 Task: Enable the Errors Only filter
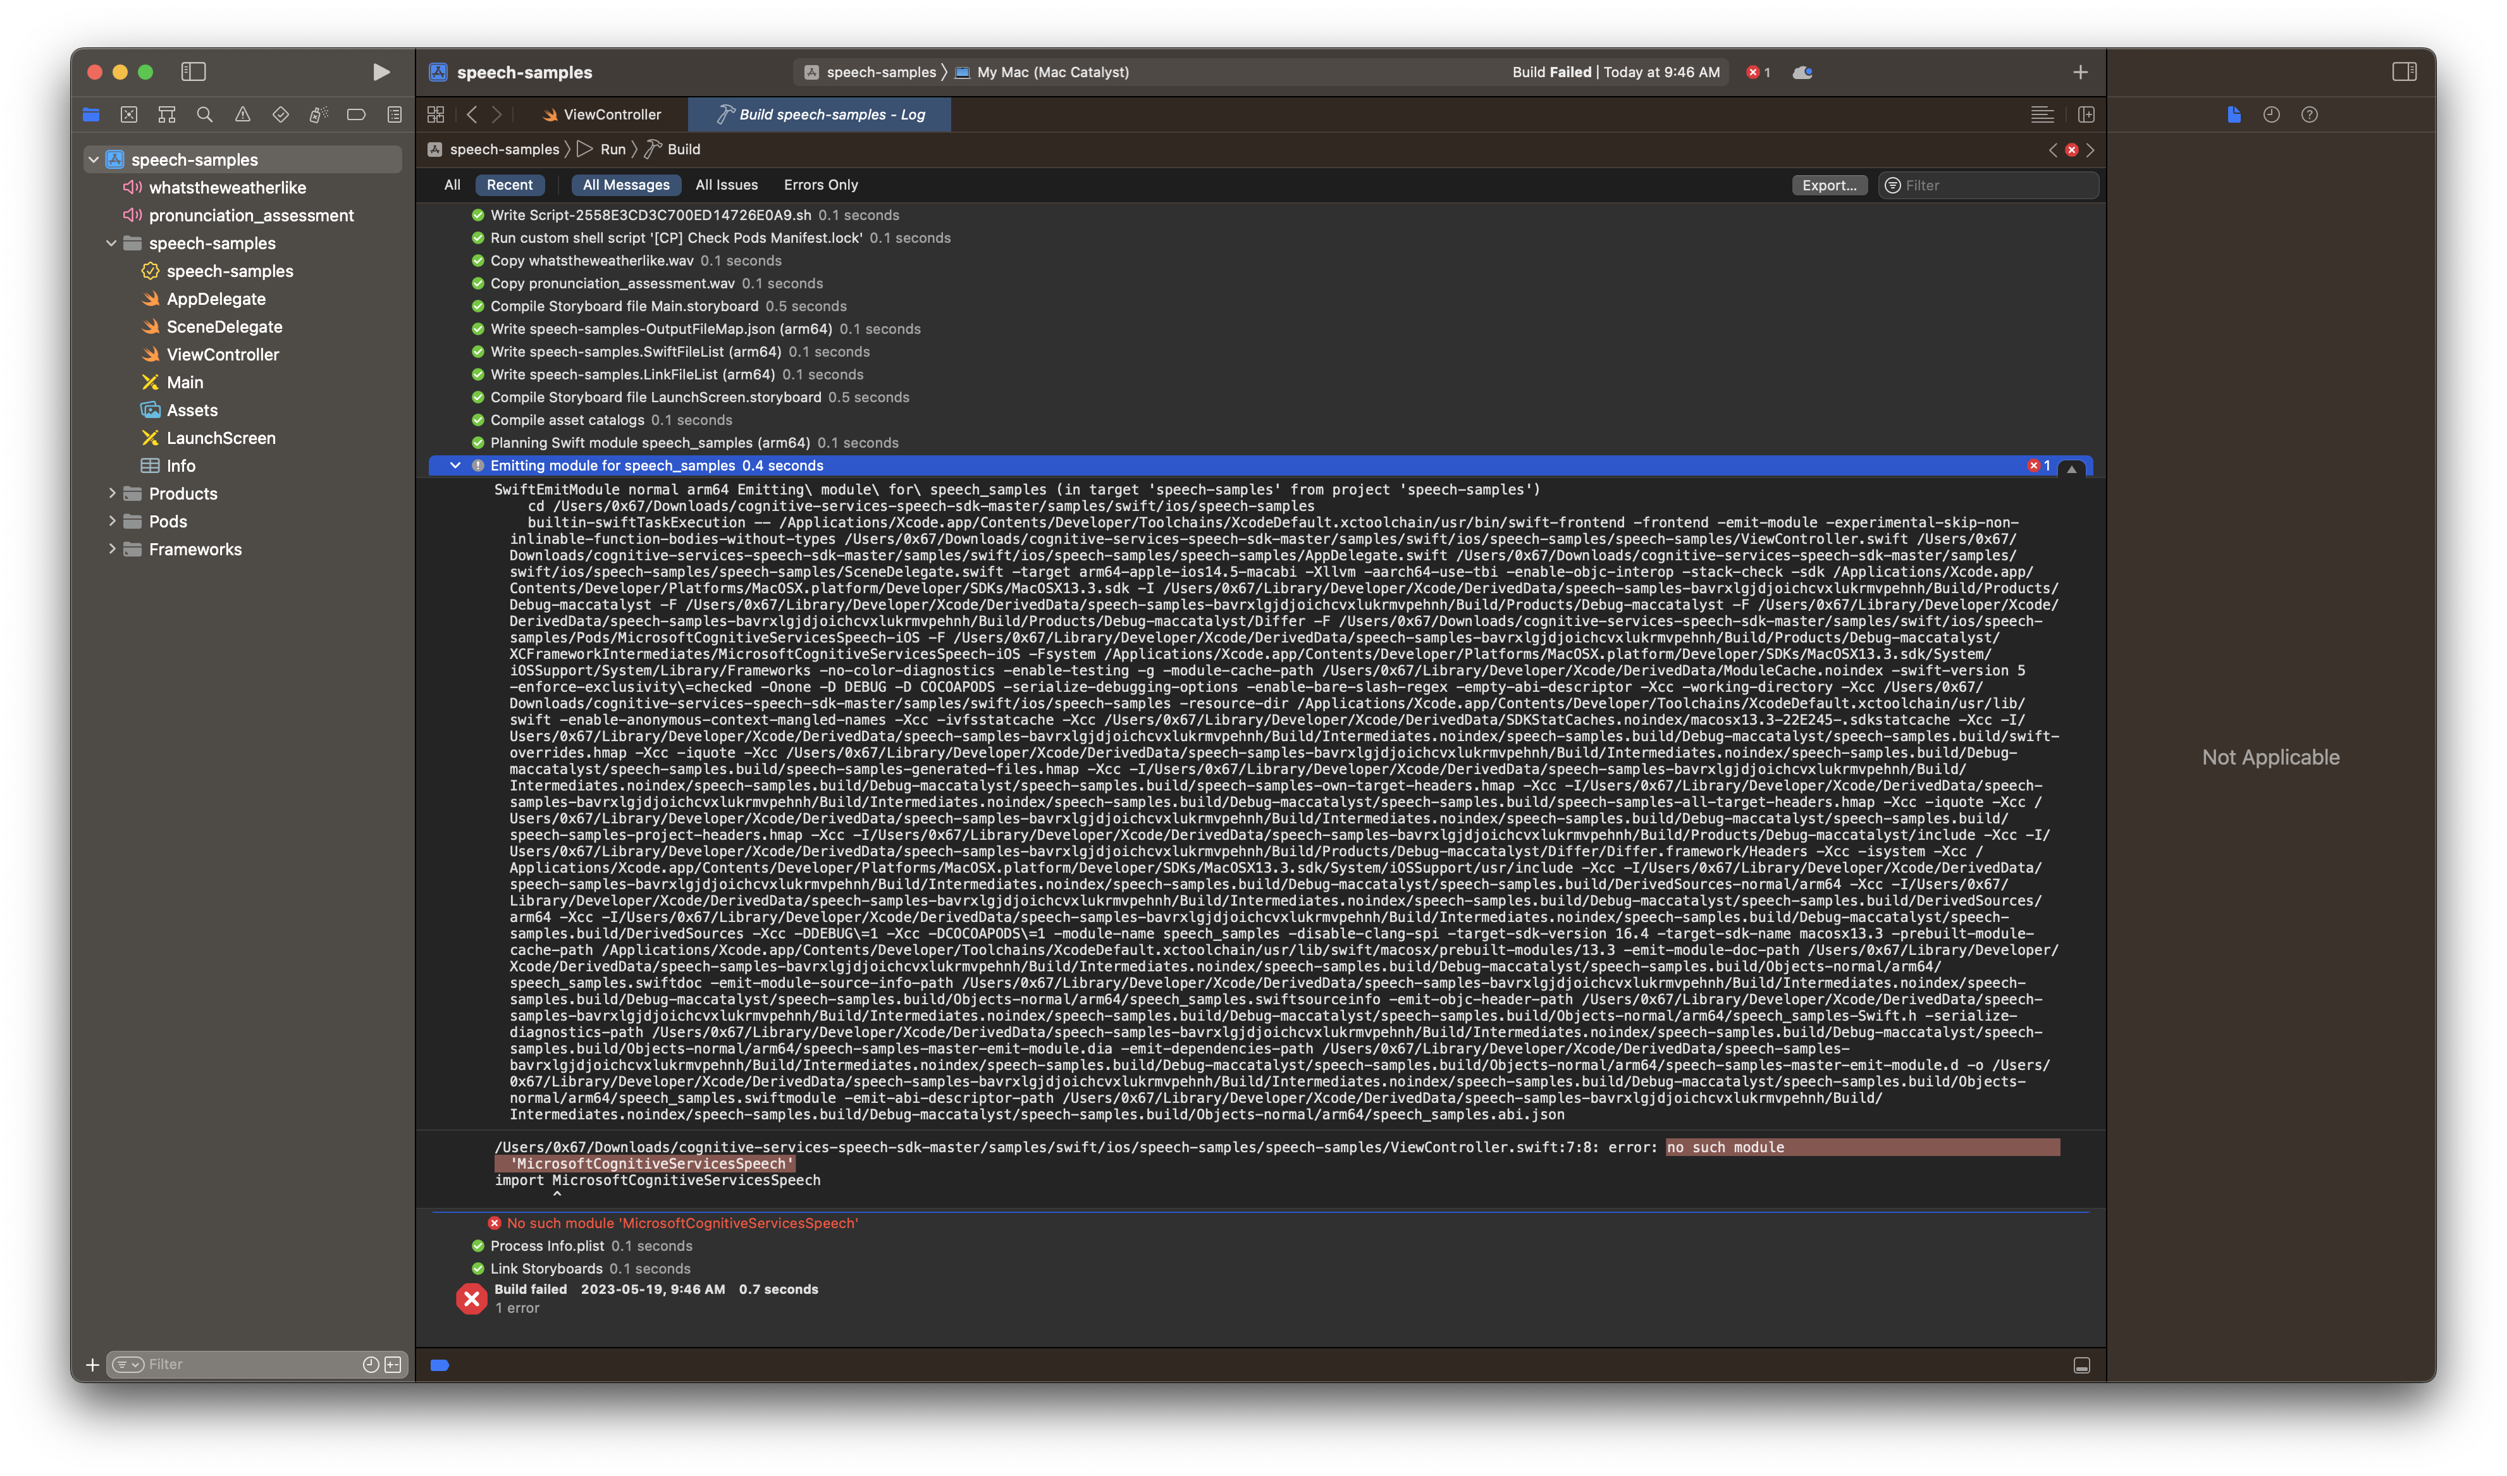click(820, 185)
